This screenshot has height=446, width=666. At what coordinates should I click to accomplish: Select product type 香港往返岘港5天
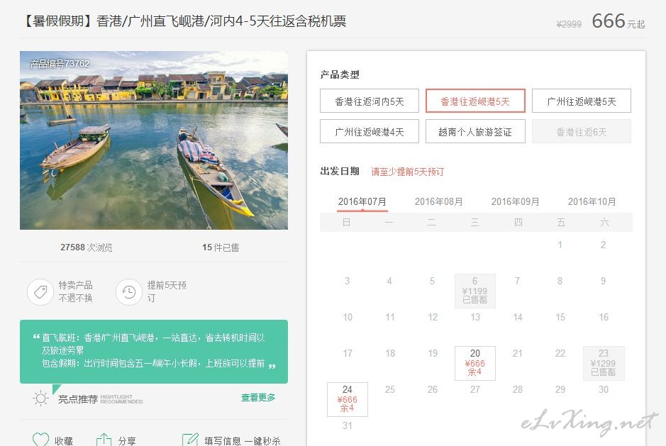coord(475,101)
